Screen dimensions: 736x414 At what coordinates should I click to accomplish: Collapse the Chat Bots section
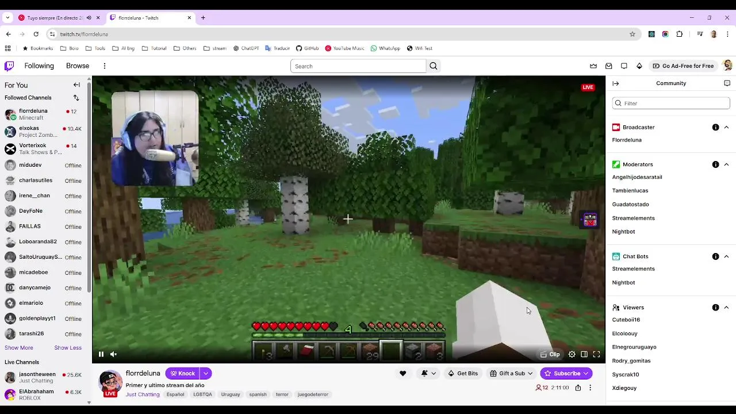click(x=726, y=256)
